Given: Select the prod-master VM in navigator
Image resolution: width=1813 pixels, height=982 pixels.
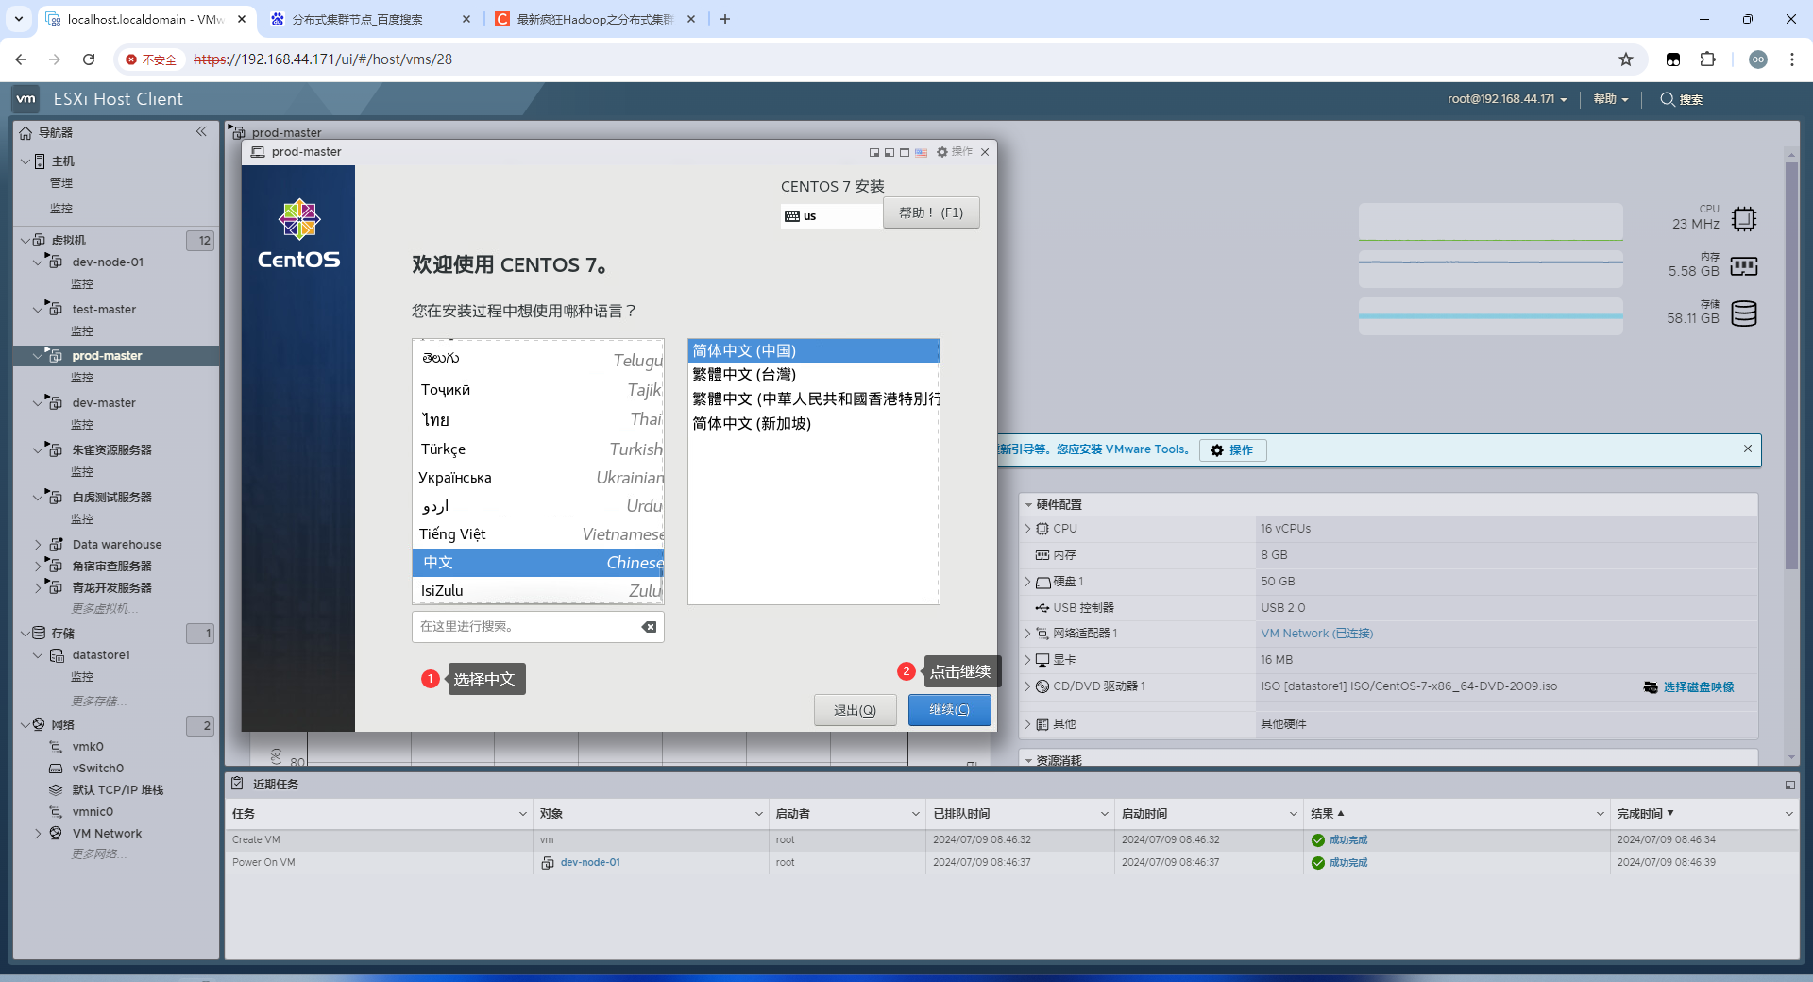Looking at the screenshot, I should point(107,356).
